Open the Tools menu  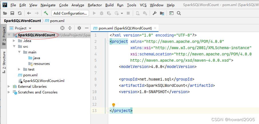131,5
